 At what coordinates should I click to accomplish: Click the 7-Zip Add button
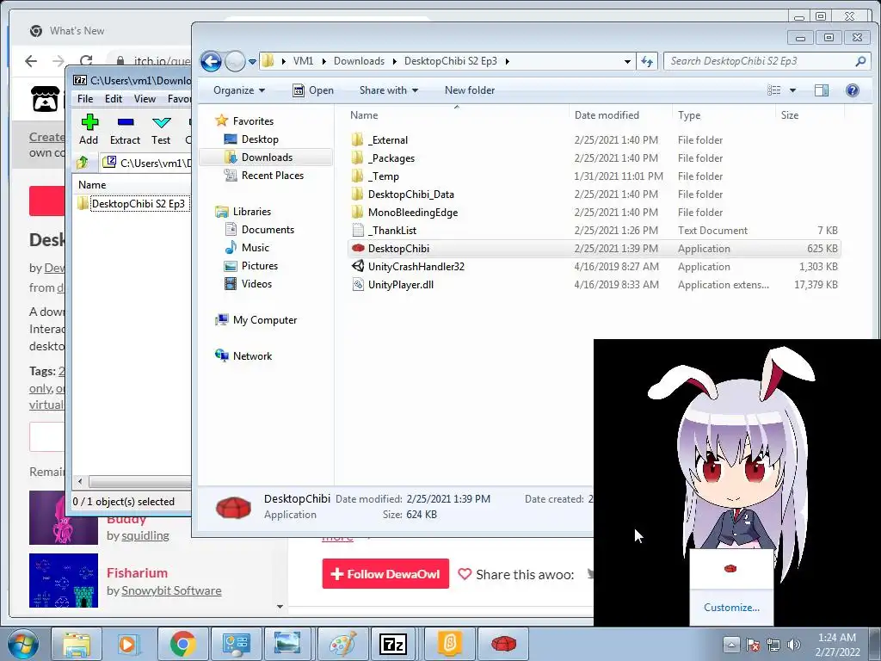coord(89,130)
